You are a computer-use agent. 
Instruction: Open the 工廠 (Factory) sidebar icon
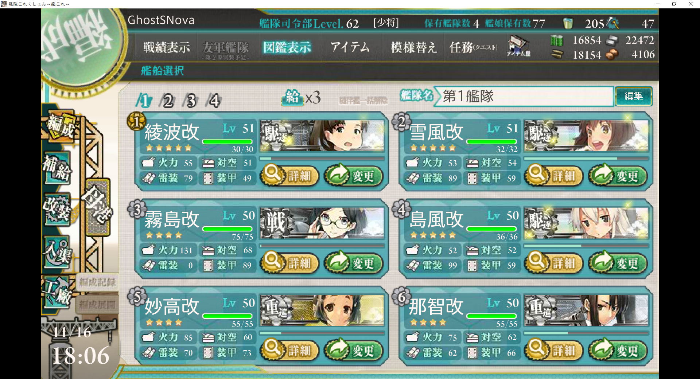coord(57,292)
